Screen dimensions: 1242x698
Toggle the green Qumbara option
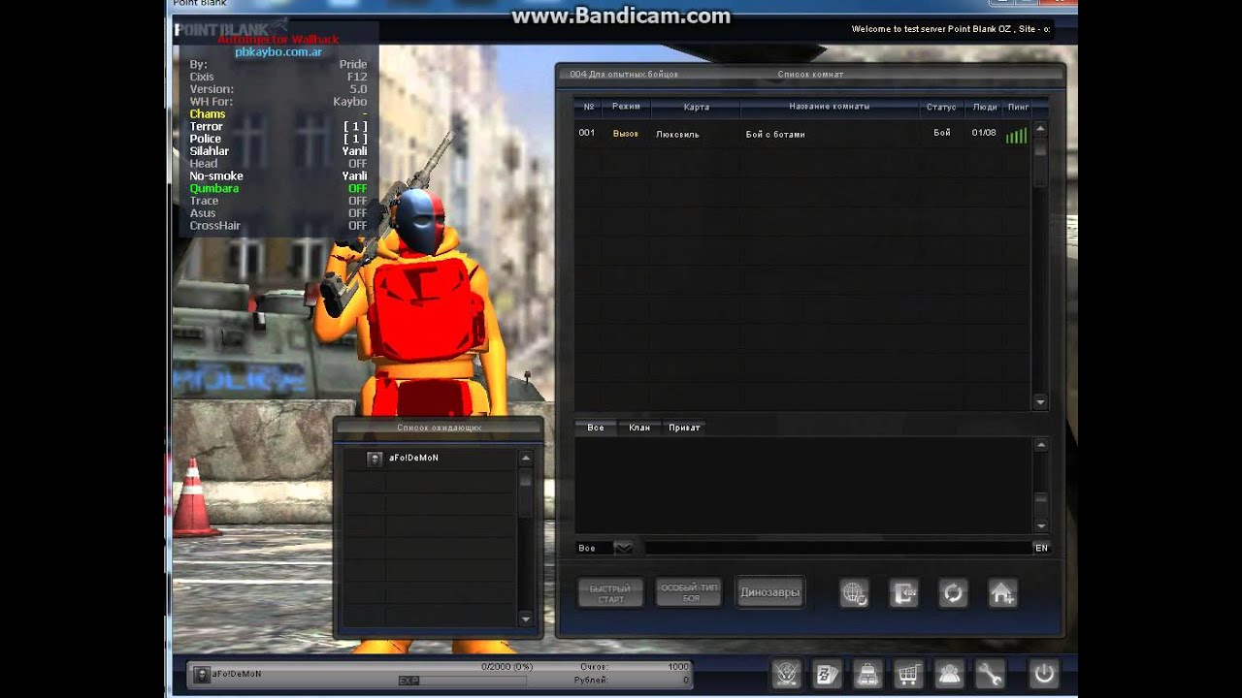point(278,188)
